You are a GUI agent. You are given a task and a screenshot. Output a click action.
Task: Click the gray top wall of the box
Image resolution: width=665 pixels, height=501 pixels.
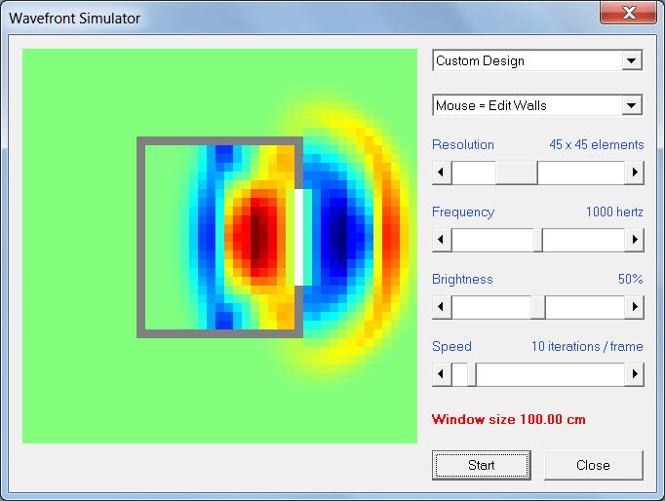click(219, 140)
